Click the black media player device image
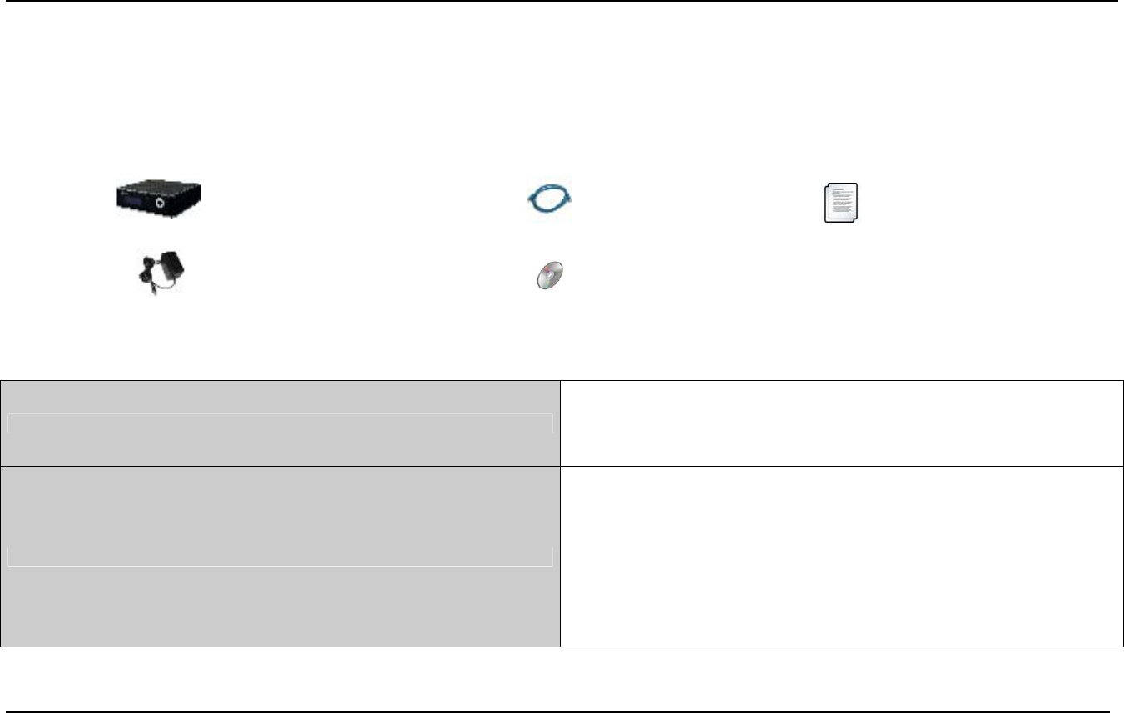1124x713 pixels. tap(158, 200)
